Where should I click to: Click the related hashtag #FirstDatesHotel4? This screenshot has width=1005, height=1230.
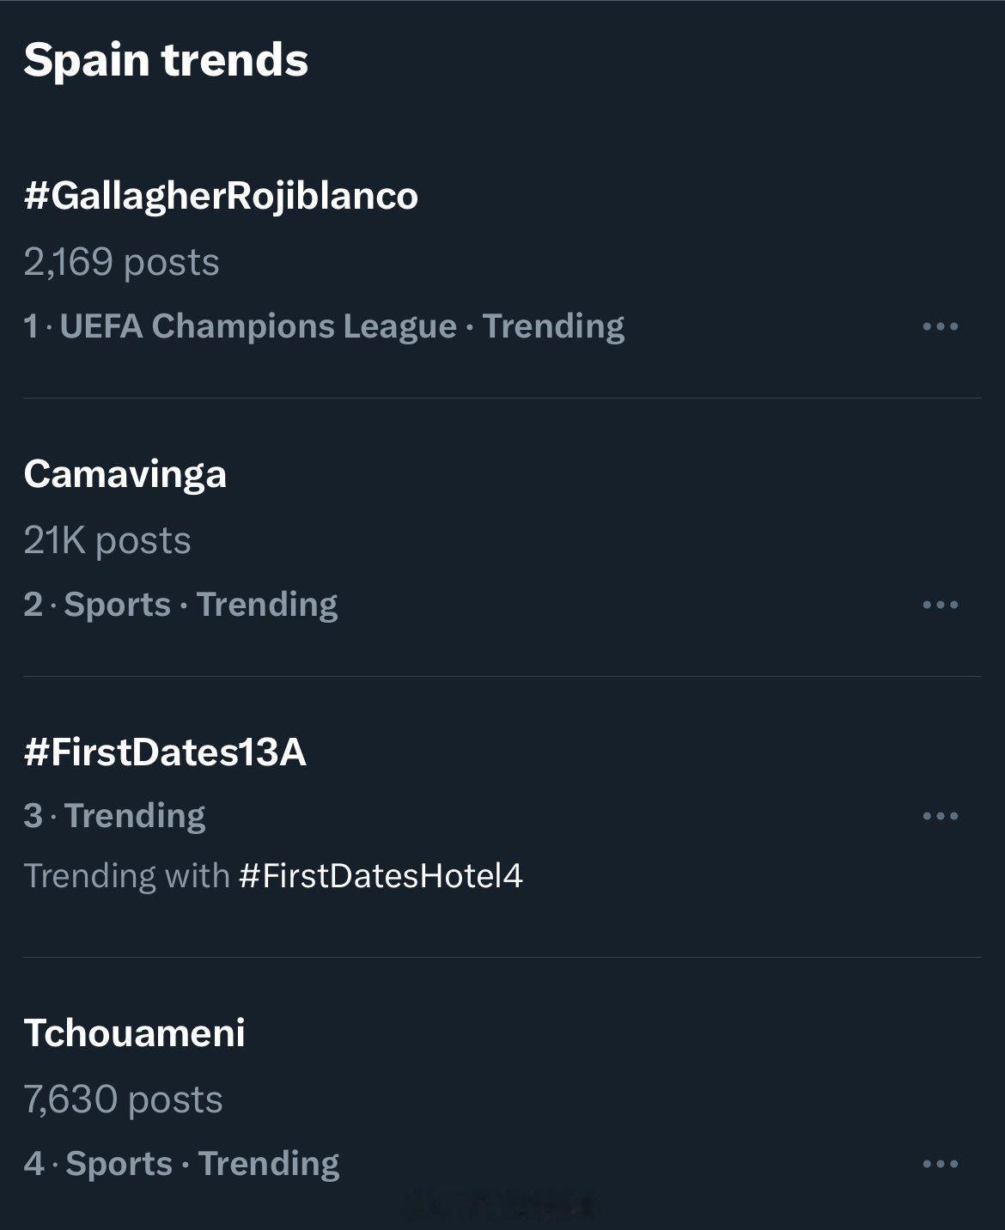[x=381, y=876]
